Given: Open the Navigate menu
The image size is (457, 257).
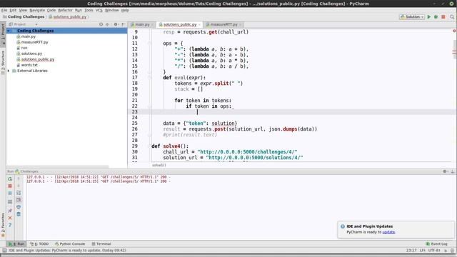Looking at the screenshot, I should tap(37, 10).
